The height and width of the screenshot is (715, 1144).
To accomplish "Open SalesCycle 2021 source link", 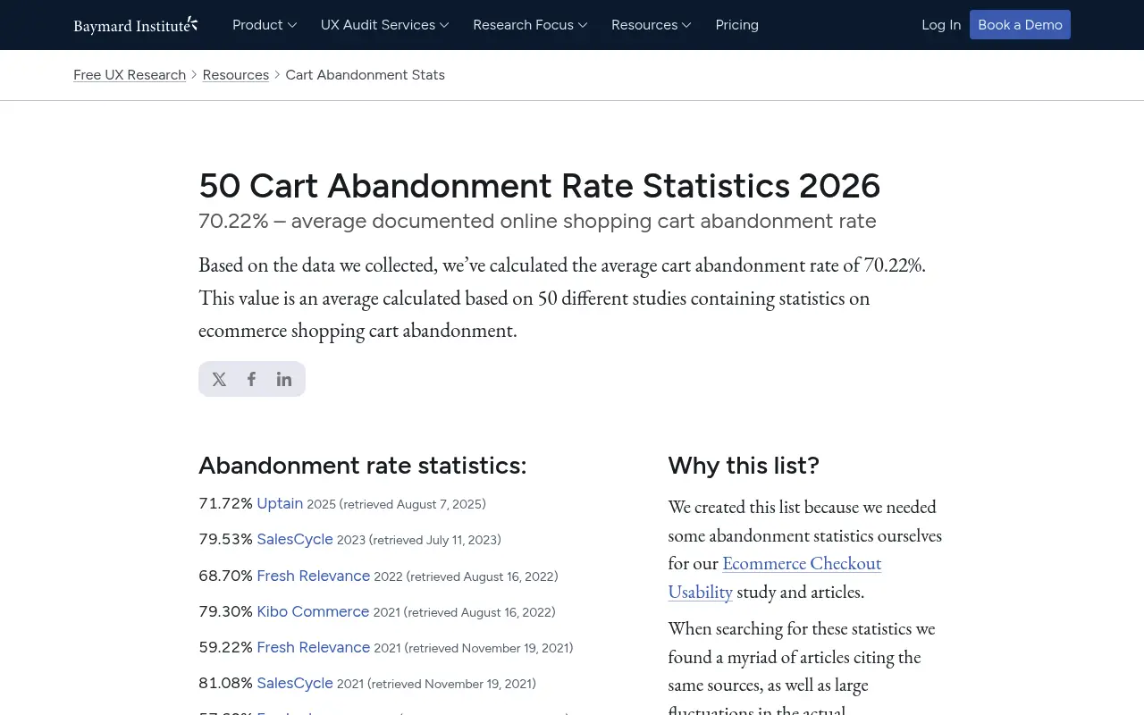I will tap(295, 683).
